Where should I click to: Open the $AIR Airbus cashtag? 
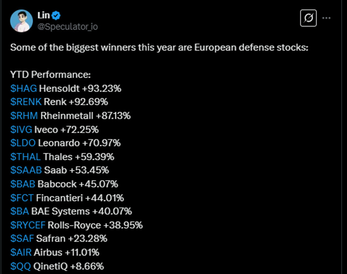point(21,253)
